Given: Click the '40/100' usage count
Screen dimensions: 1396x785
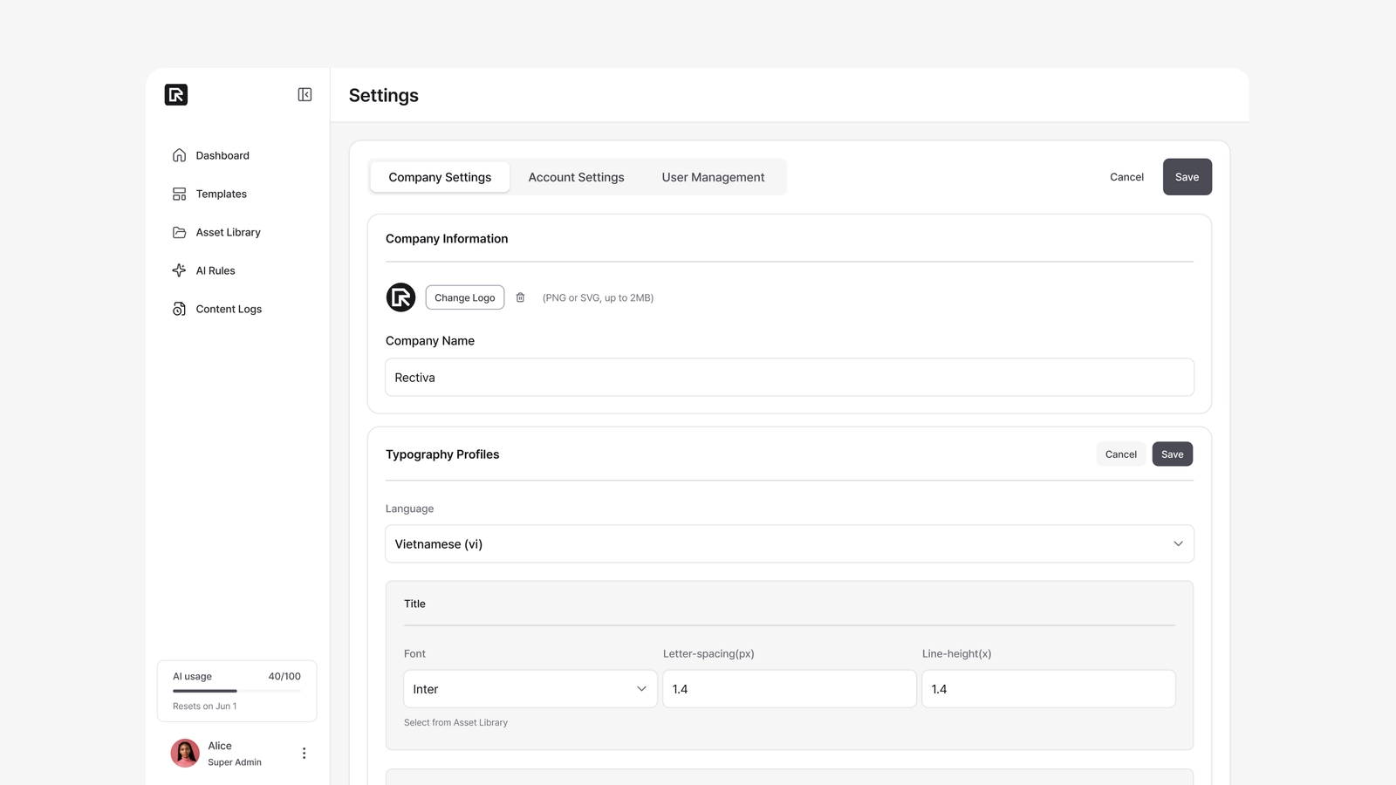Looking at the screenshot, I should point(284,677).
